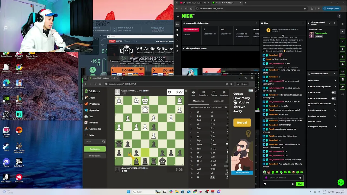Send message with green Chat button
Image resolution: width=347 pixels, height=195 pixels.
point(300,184)
